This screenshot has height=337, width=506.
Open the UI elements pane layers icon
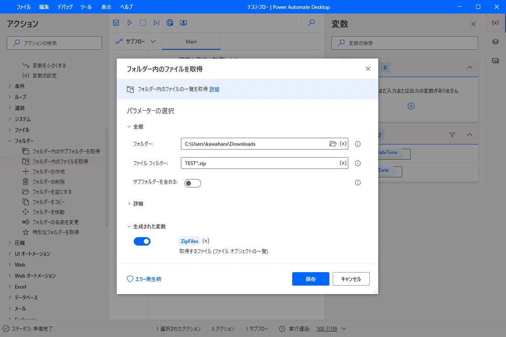coord(496,42)
